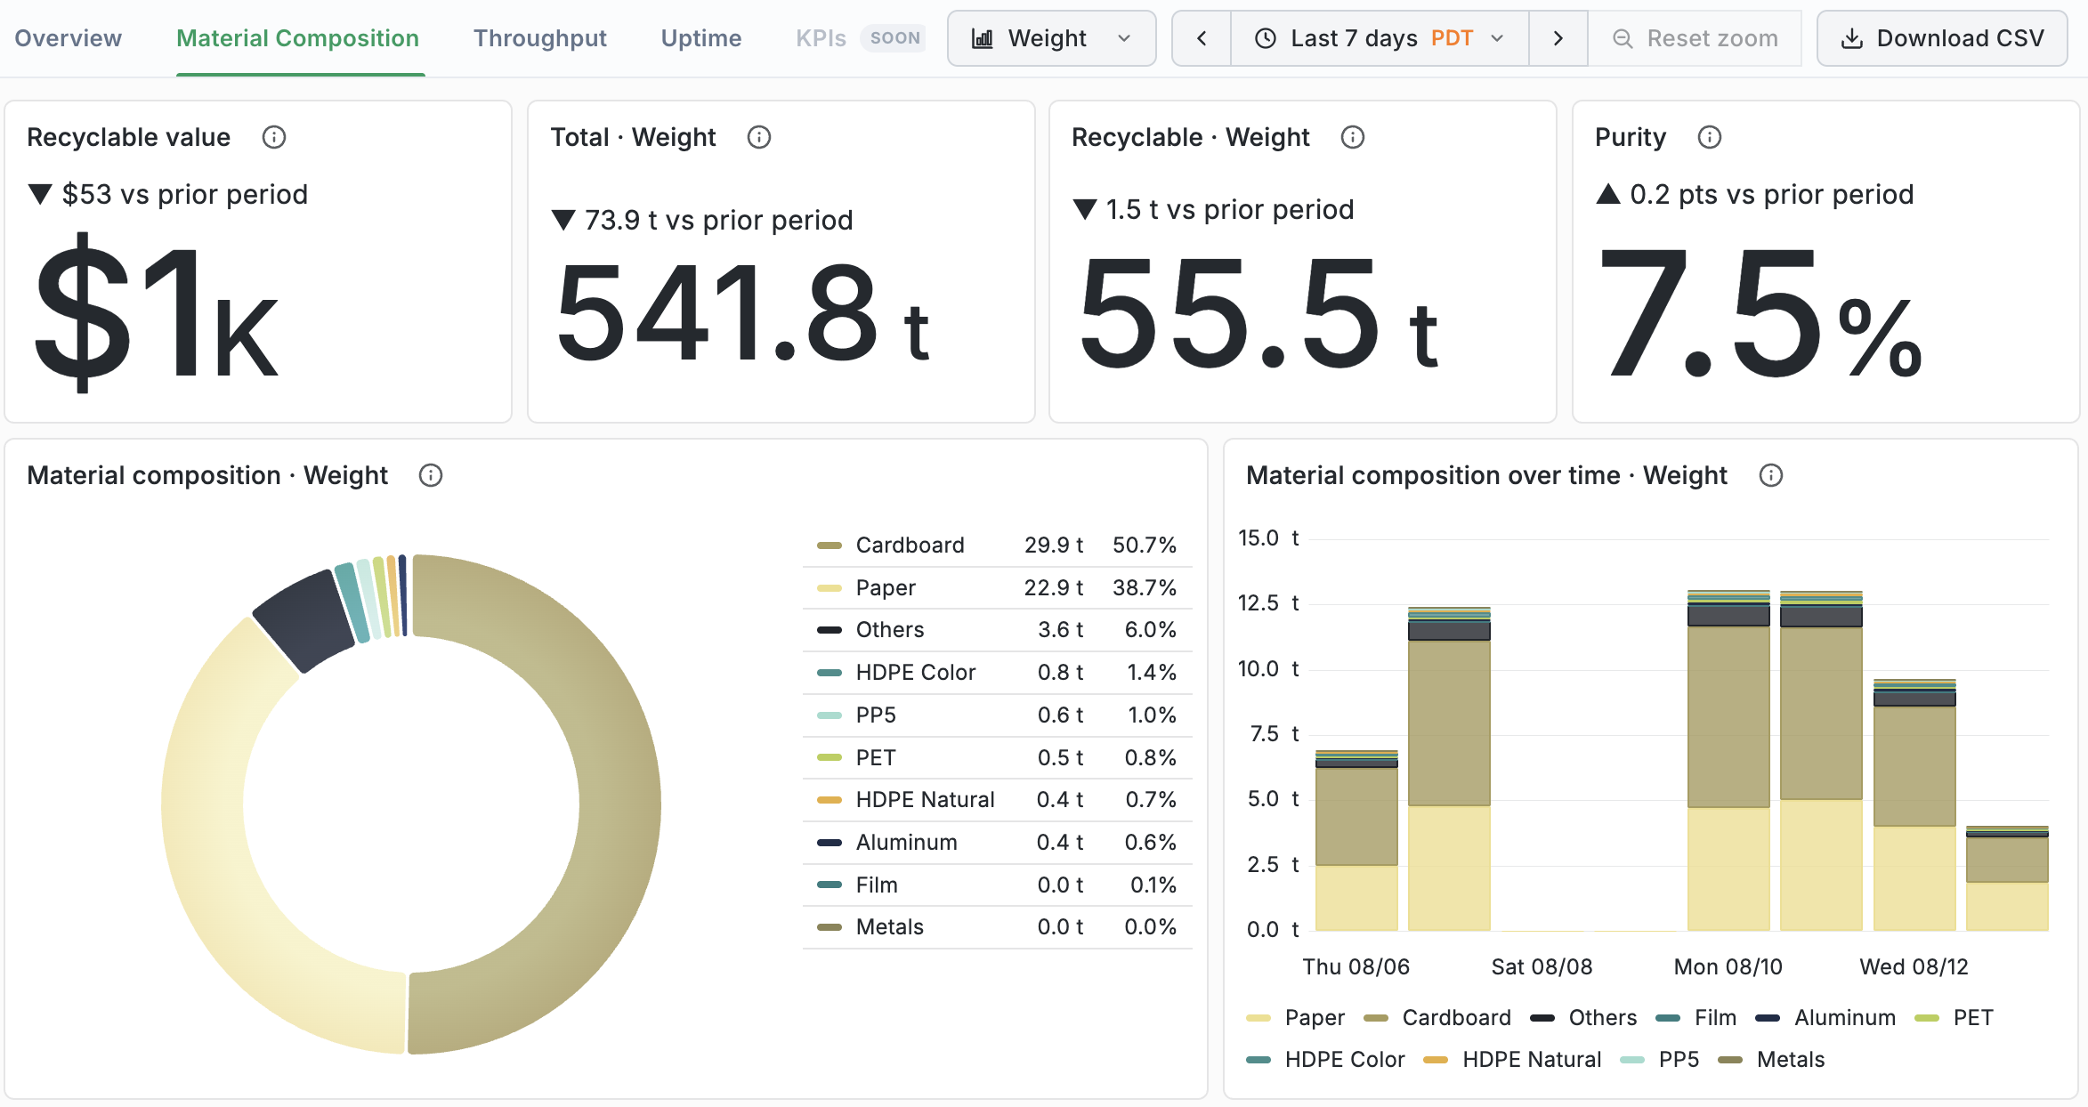Toggle HDPE Color series in chart legend
Image resolution: width=2088 pixels, height=1107 pixels.
coord(1326,1059)
